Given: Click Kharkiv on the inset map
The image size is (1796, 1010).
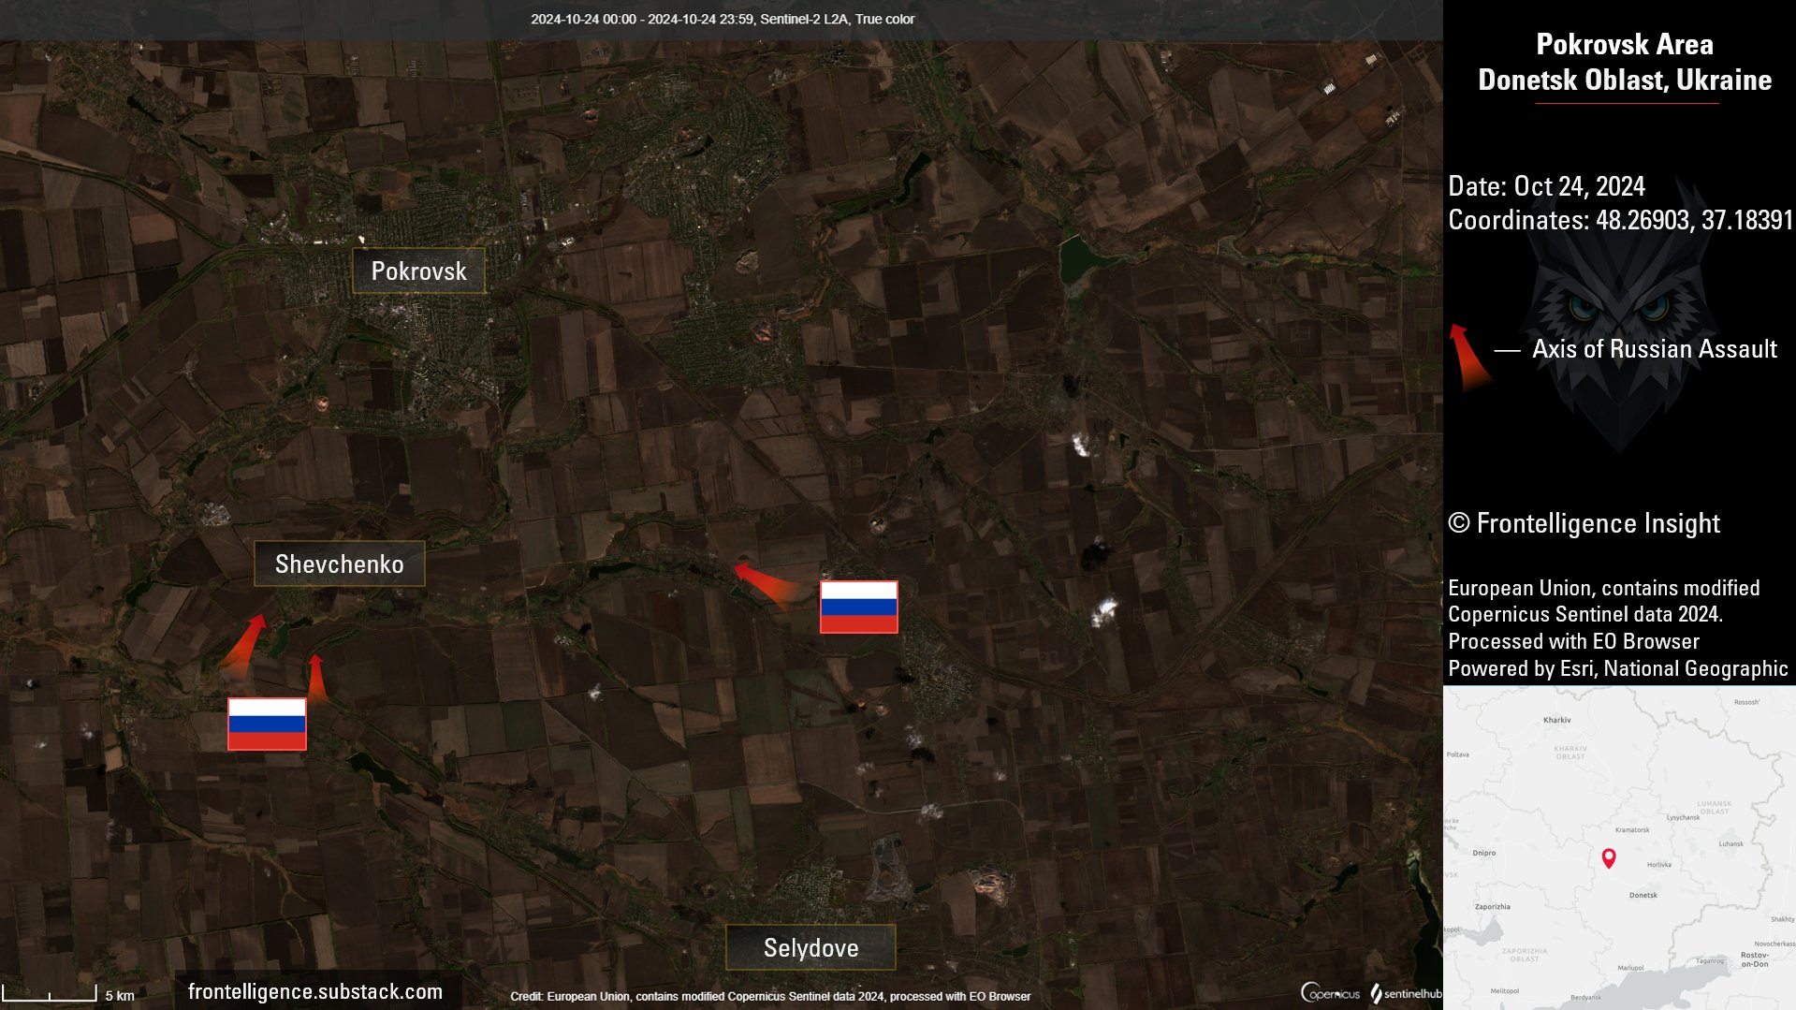Looking at the screenshot, I should pos(1557,720).
